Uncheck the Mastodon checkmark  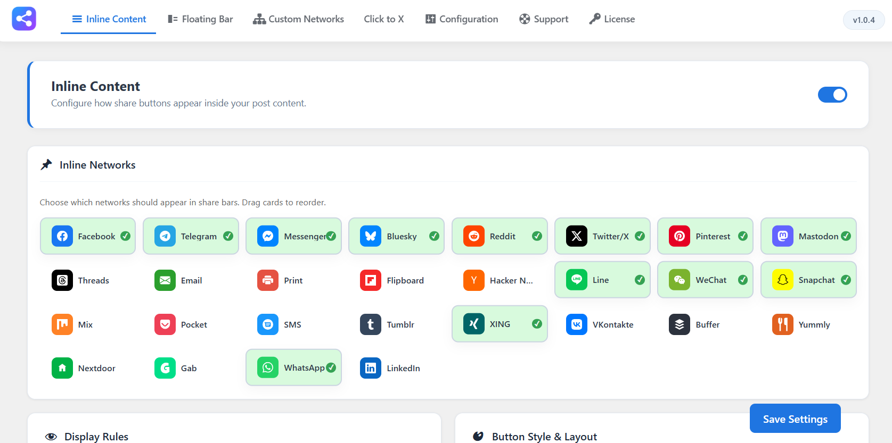coord(846,236)
